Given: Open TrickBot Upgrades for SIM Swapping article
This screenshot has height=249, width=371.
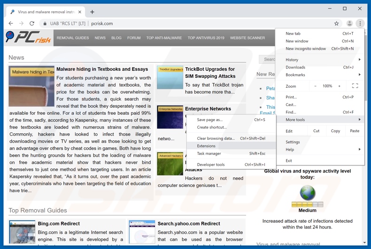Looking at the screenshot, I should tap(210, 73).
